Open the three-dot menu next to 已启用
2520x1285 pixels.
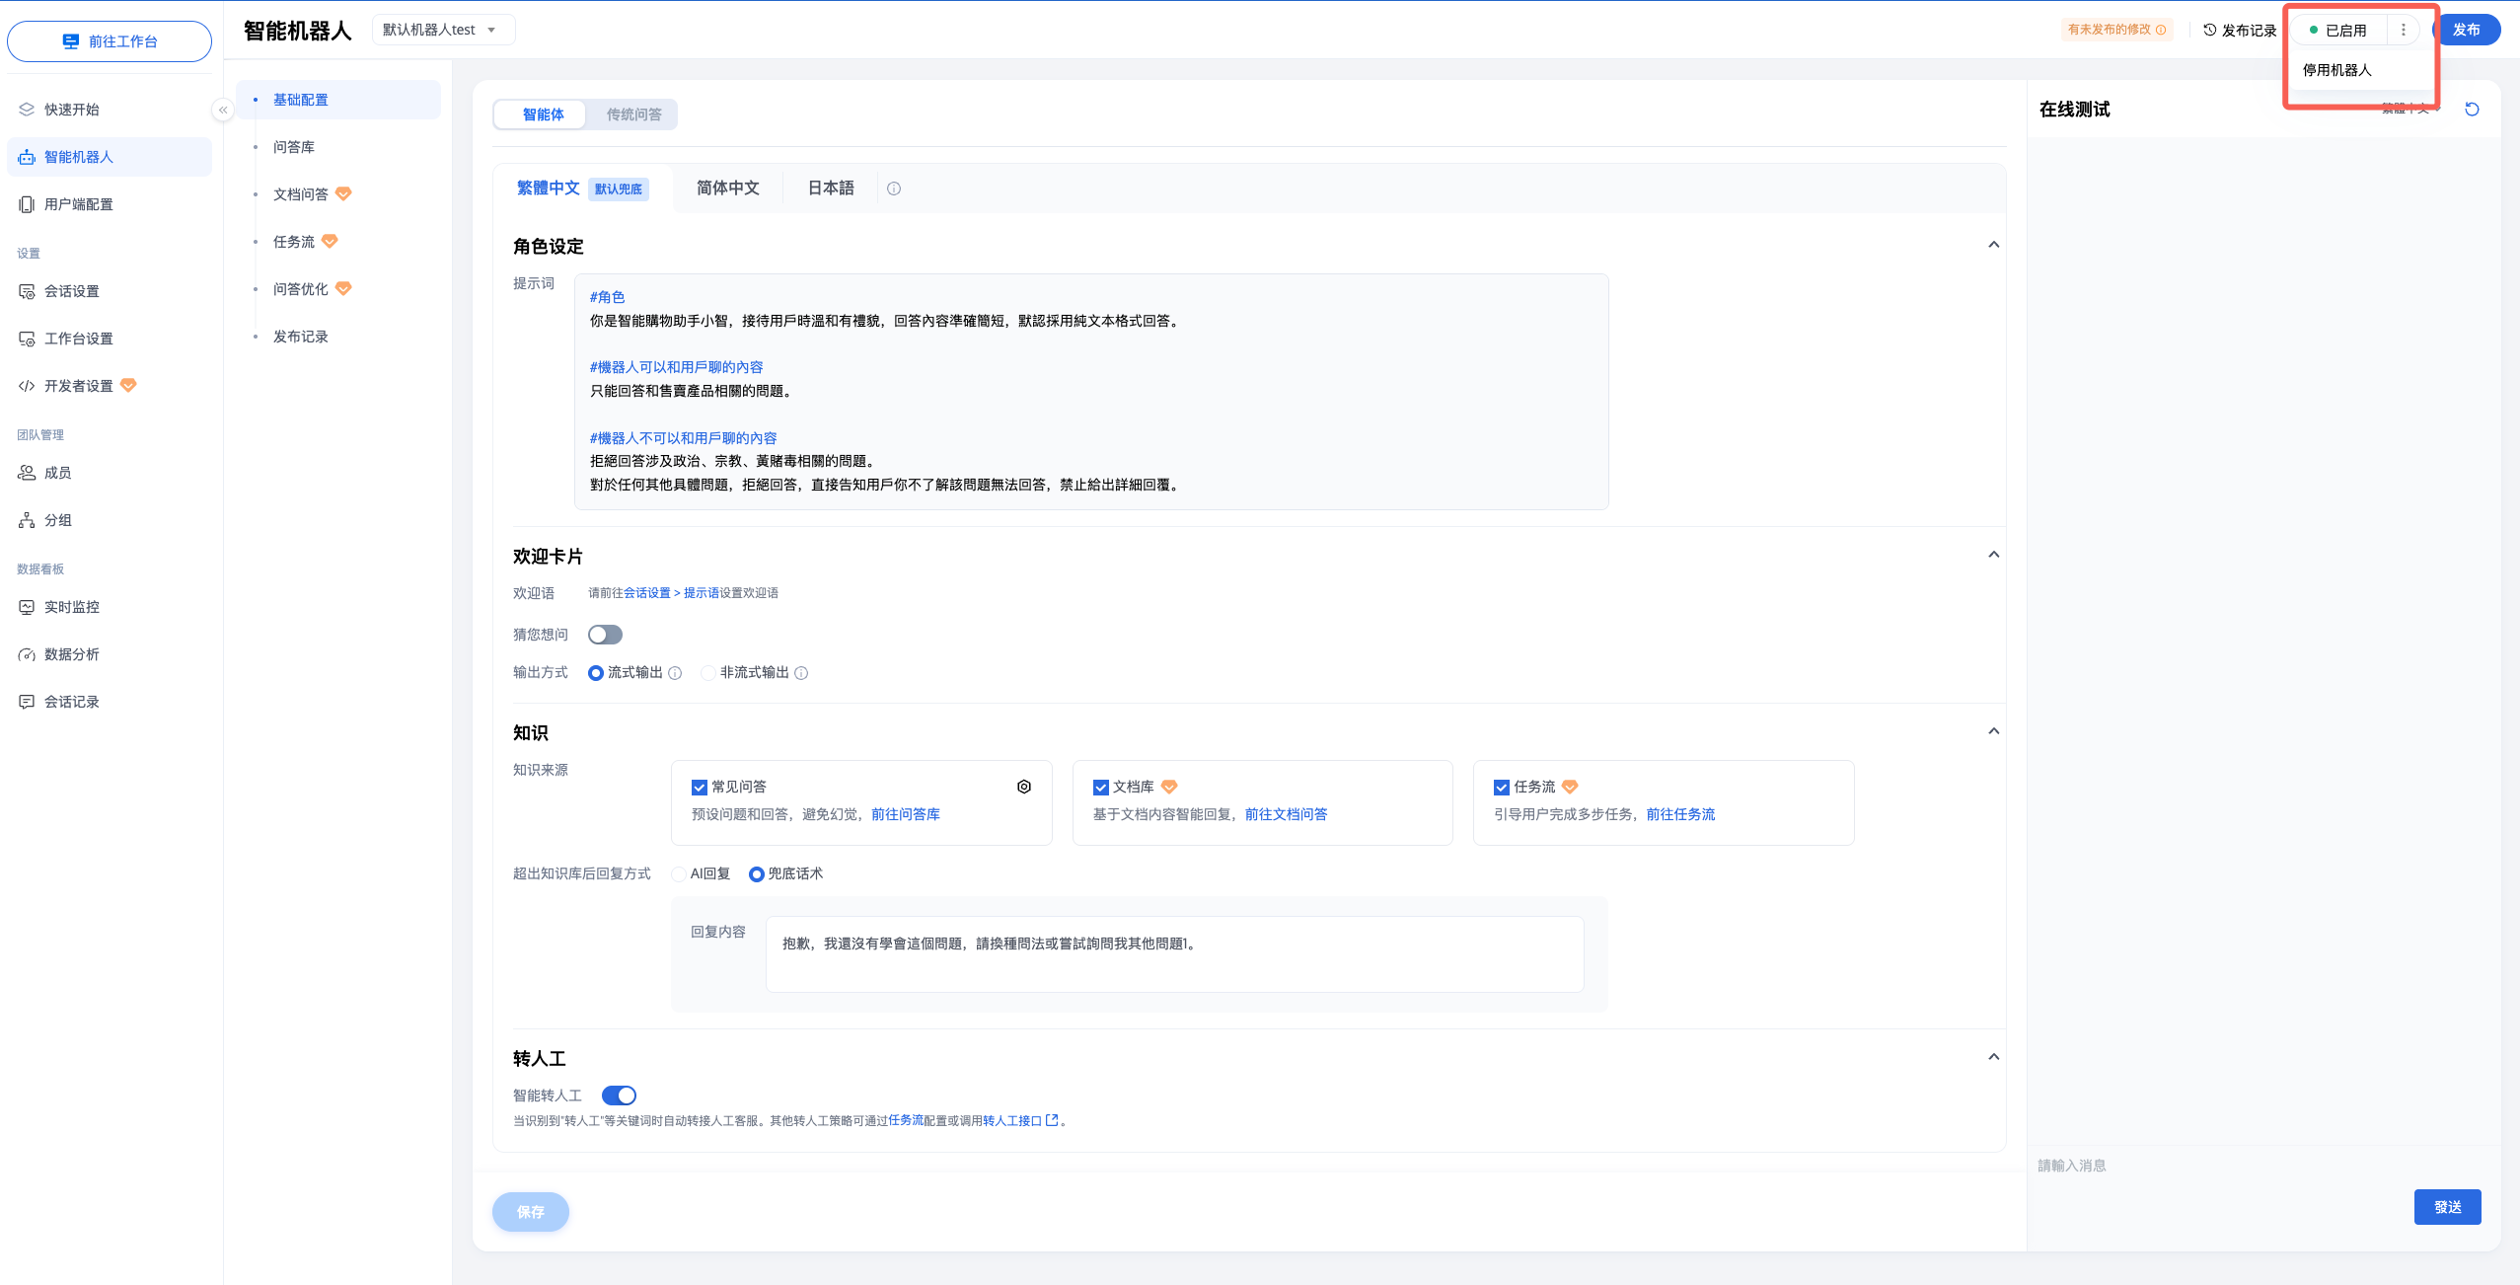(x=2404, y=31)
